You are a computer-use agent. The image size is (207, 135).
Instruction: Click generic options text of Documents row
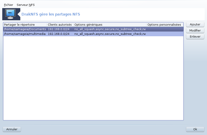point(110,29)
